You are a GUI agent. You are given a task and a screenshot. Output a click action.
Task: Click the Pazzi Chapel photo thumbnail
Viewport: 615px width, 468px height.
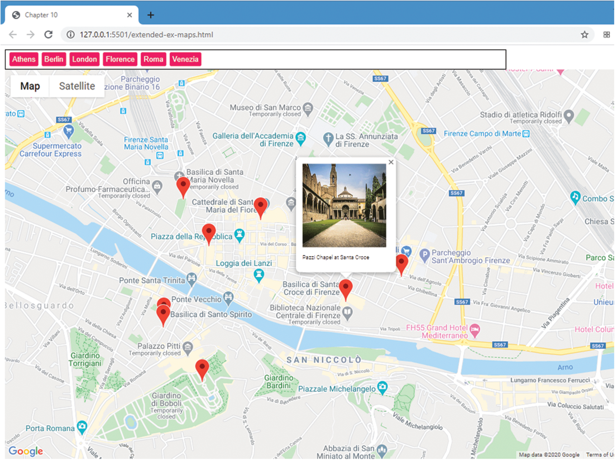(344, 206)
